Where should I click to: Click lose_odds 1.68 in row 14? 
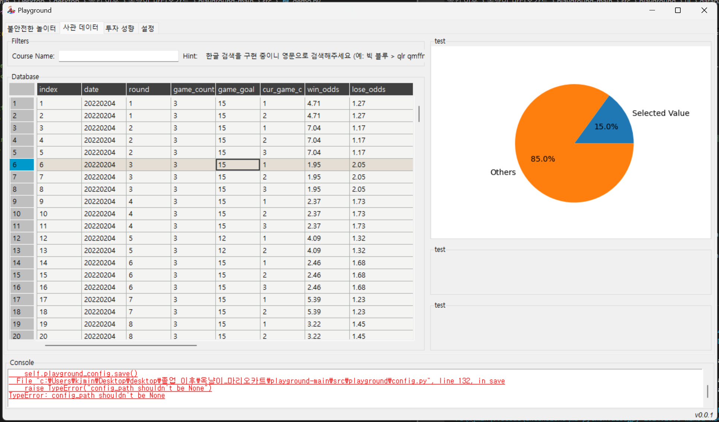pos(381,263)
